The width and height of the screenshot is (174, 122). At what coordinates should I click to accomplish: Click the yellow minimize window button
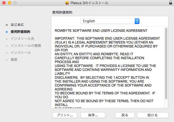[10, 3]
